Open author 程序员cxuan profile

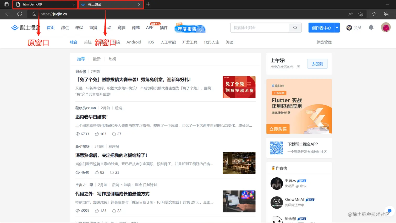tap(86, 108)
